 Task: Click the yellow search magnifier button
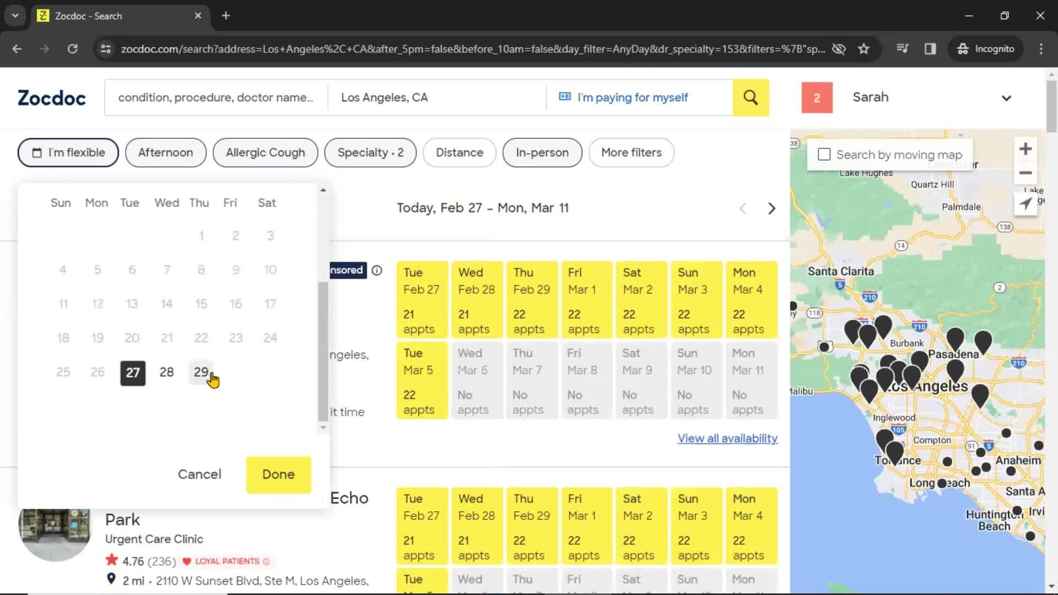coord(751,98)
